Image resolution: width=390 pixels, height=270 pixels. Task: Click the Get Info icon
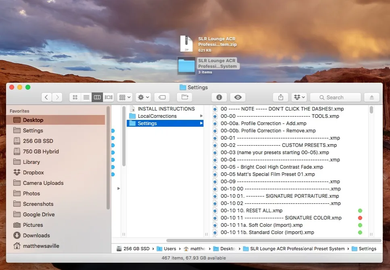point(219,97)
